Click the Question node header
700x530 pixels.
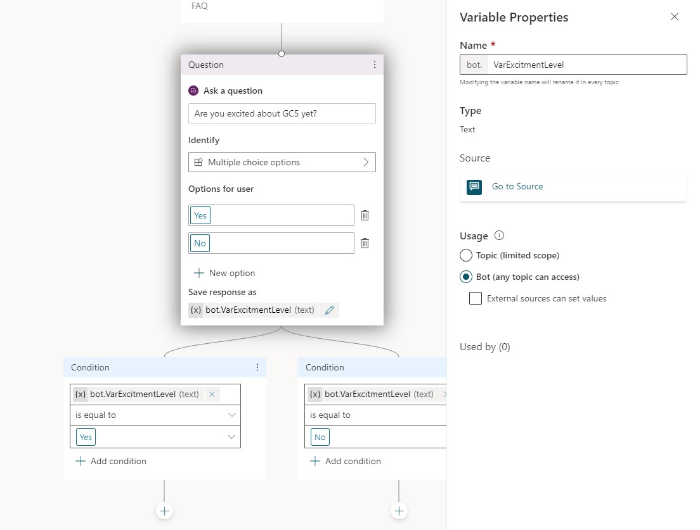[282, 65]
